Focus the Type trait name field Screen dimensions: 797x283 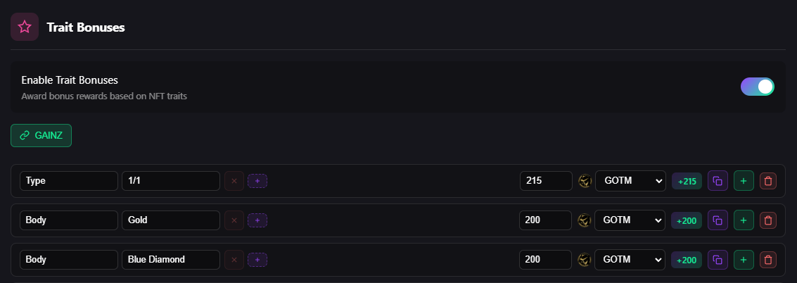pos(69,181)
